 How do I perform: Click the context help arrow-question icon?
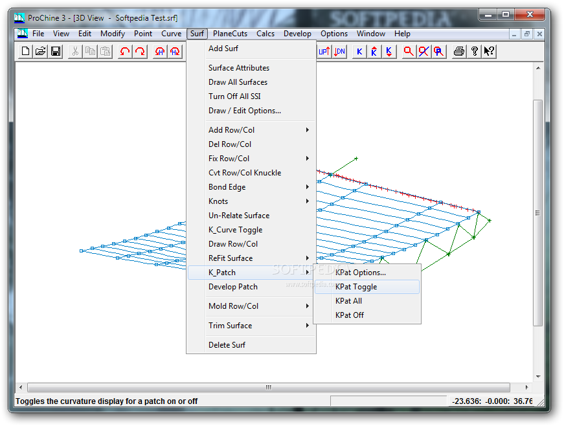pos(489,51)
